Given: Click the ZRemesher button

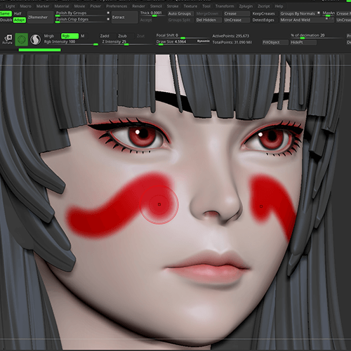Looking at the screenshot, I should [x=40, y=17].
